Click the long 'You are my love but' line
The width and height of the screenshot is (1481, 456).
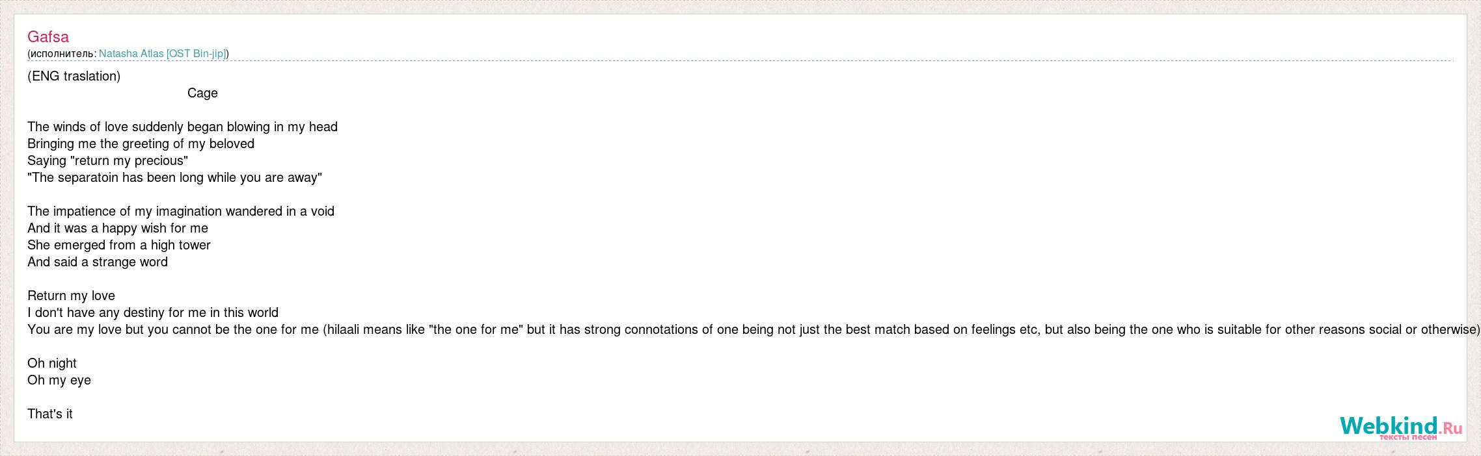click(754, 330)
